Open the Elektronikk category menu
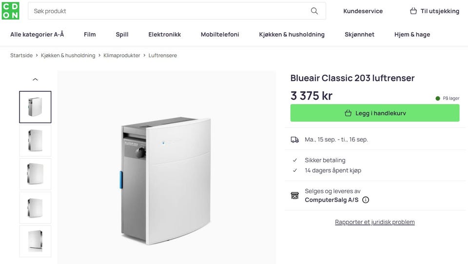The image size is (468, 264). pyautogui.click(x=164, y=35)
